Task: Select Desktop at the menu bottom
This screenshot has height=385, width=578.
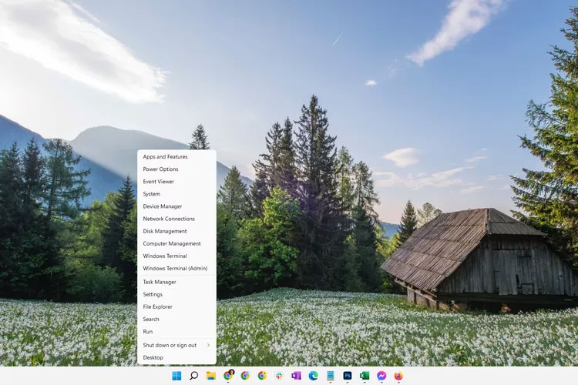Action: pos(176,358)
